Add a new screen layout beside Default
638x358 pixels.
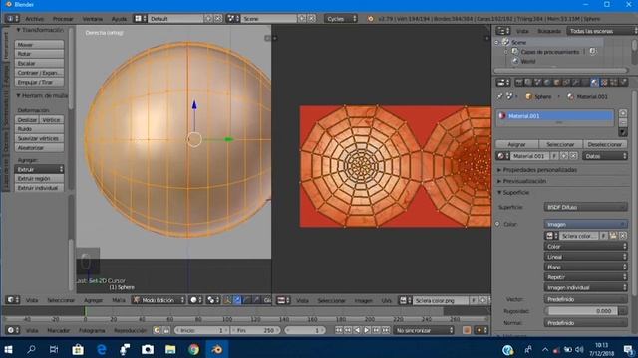pos(208,19)
